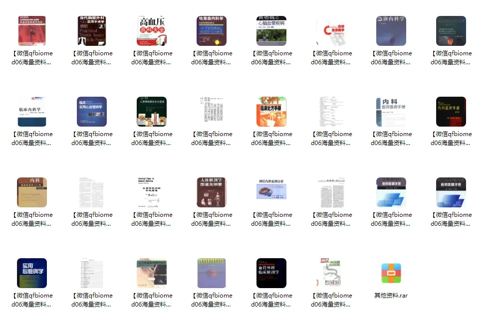503x320 pixels.
Task: Open the 其他资料.rar archive icon
Action: 391,273
